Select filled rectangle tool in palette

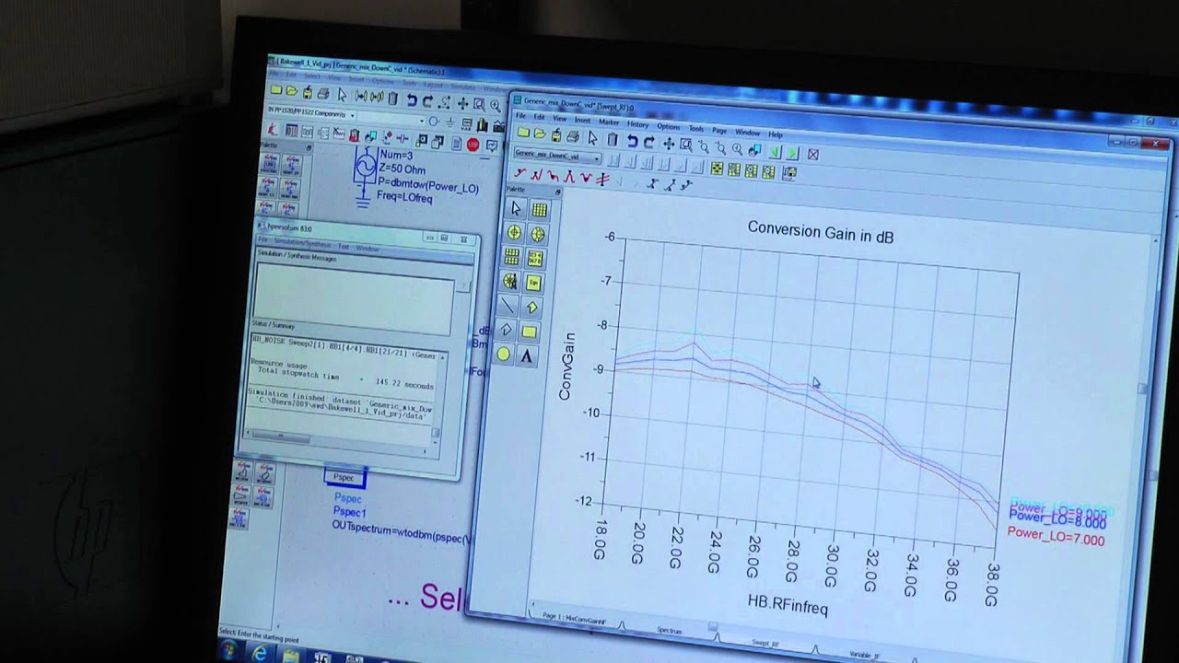pos(530,331)
